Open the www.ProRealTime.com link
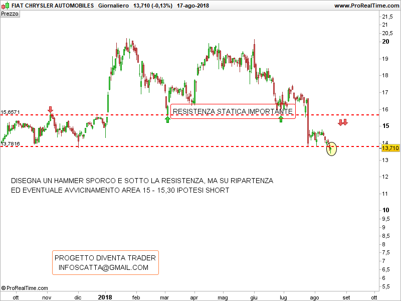Viewport: 401px width, 301px height. [367, 6]
